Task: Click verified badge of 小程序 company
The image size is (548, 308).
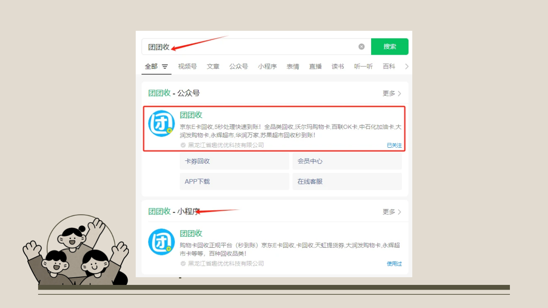Action: click(183, 264)
